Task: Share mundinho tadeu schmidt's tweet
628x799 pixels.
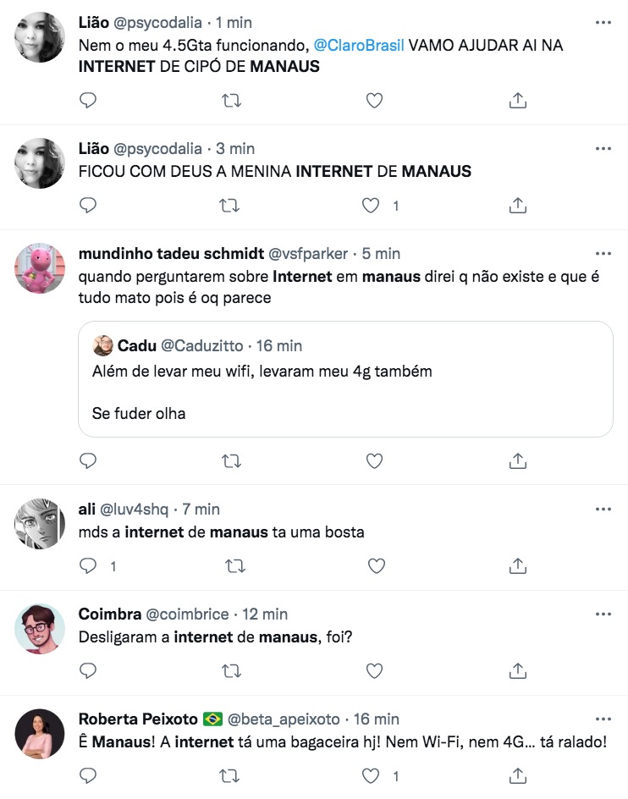Action: coord(517,460)
